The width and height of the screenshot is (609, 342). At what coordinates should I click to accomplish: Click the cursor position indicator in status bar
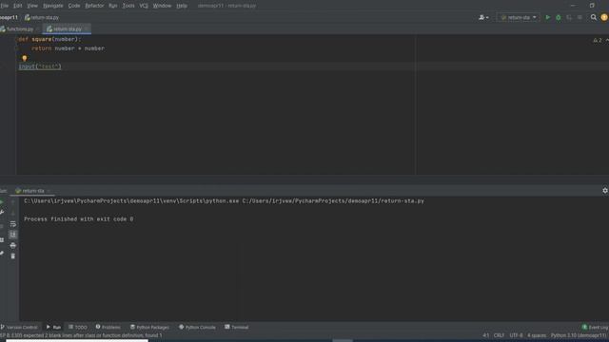pos(486,335)
